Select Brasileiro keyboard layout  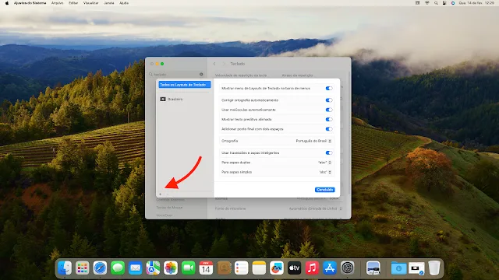185,100
